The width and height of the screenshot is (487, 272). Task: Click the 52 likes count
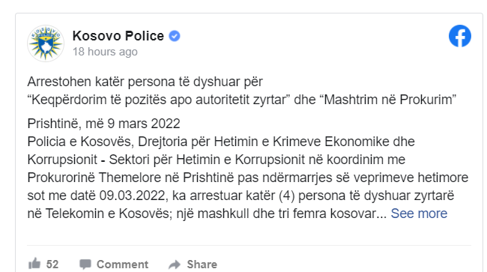[52, 265]
